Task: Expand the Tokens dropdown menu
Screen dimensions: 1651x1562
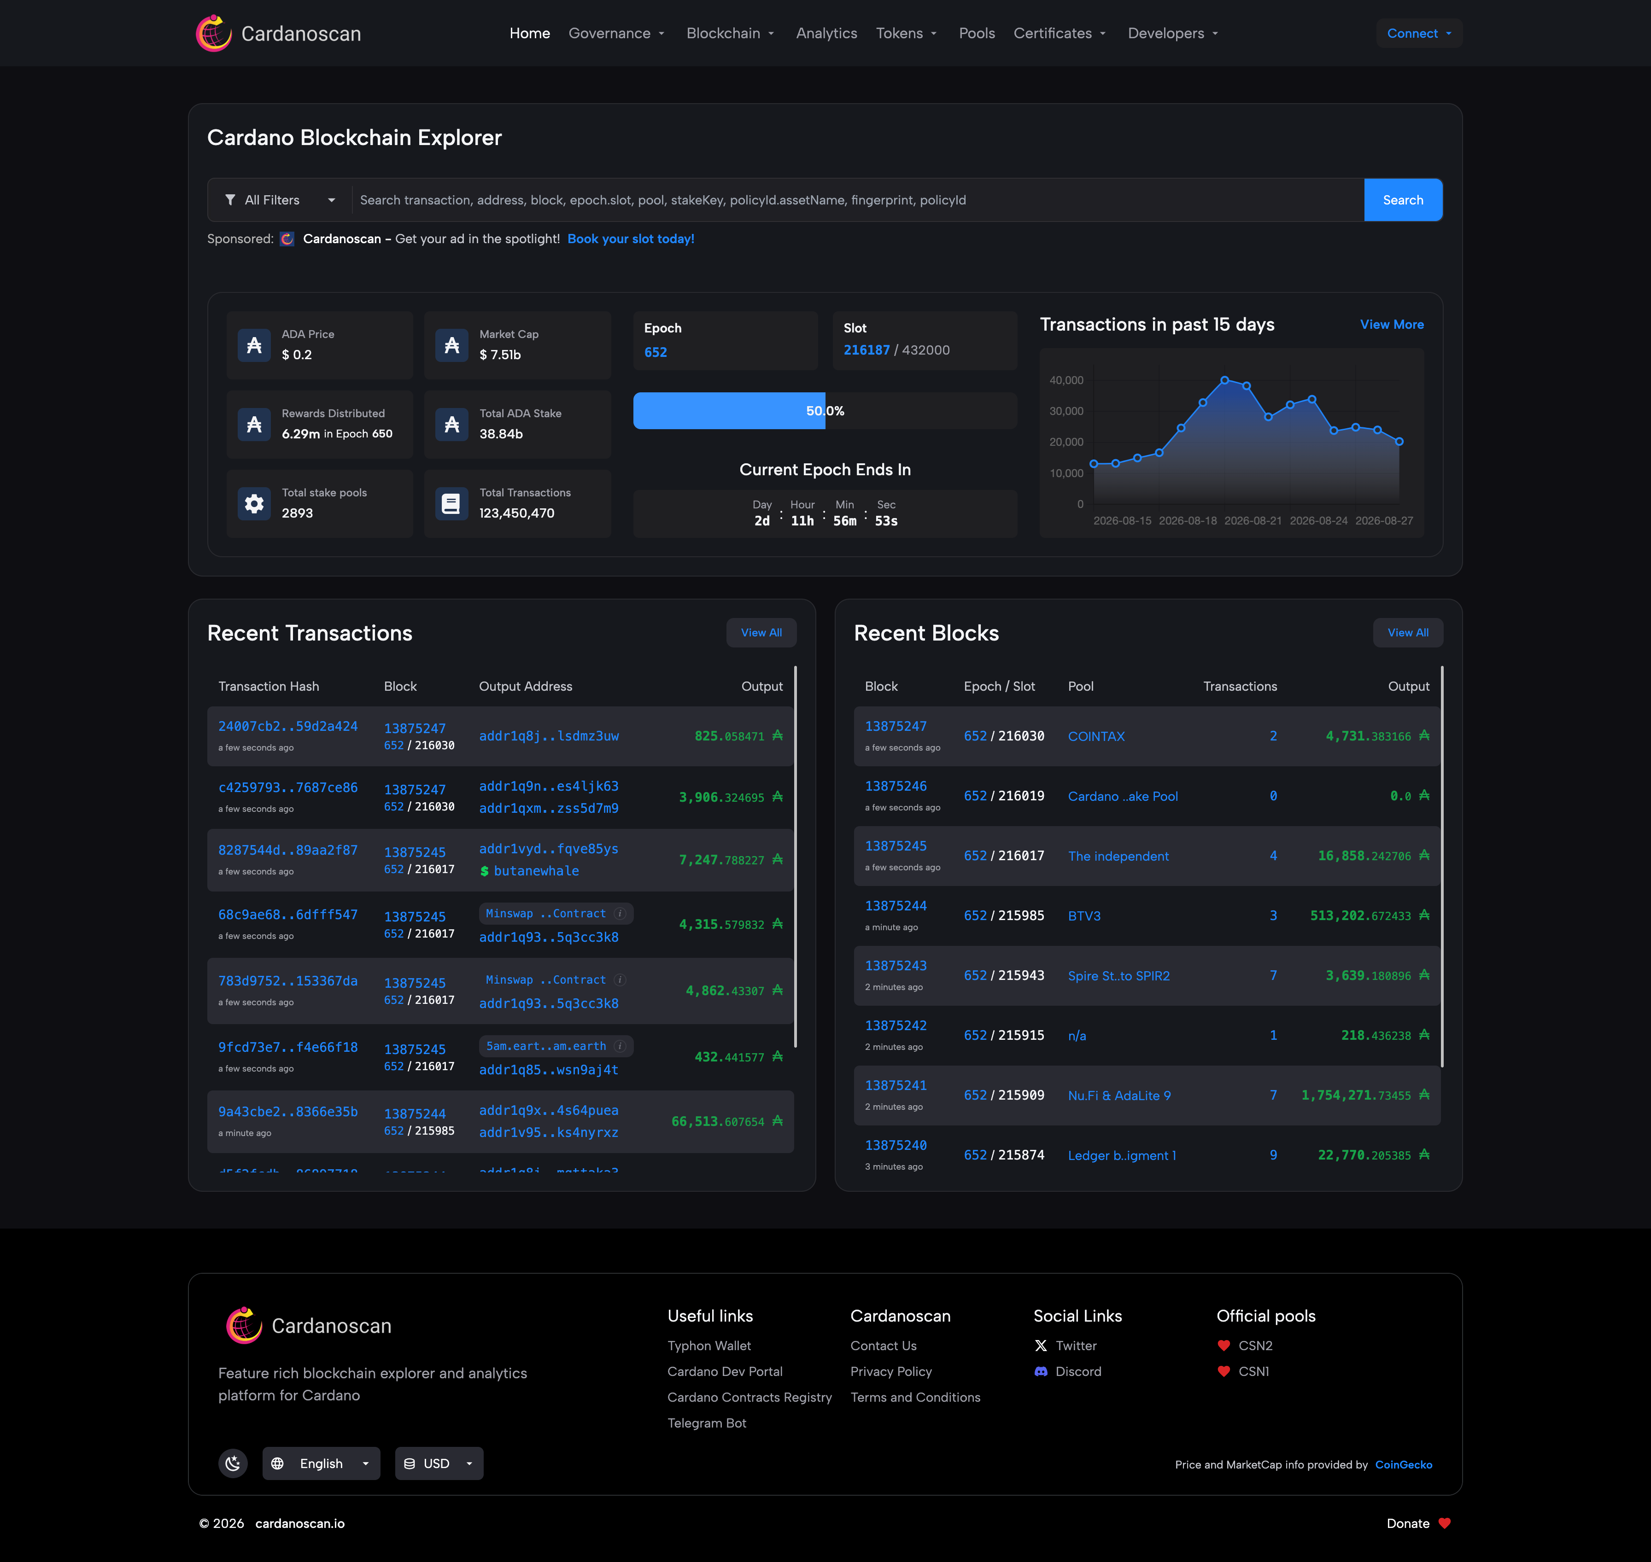Action: point(907,33)
